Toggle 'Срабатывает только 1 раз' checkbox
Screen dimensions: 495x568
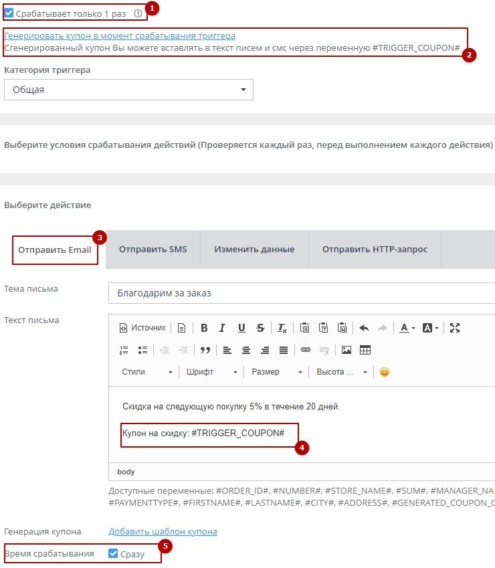(x=9, y=13)
